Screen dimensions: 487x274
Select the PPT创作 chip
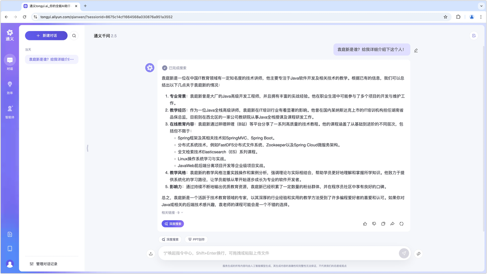coord(196,239)
